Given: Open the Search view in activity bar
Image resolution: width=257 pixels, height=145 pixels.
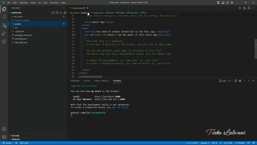Looking at the screenshot, I should [x=4, y=17].
